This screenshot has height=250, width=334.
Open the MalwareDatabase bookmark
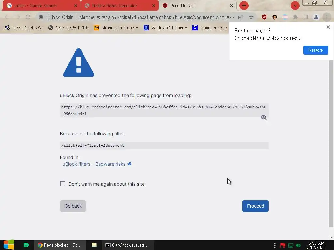coord(116,28)
